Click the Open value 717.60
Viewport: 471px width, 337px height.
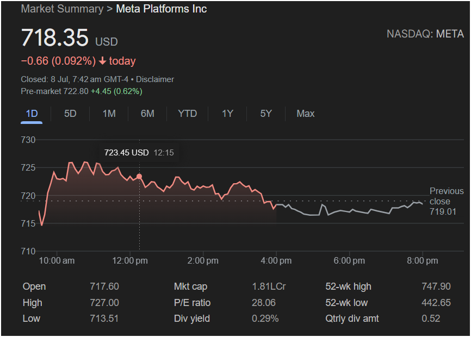(104, 286)
